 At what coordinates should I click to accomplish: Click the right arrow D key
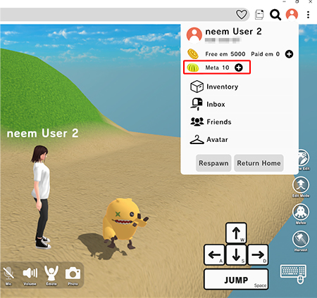pos(258,254)
